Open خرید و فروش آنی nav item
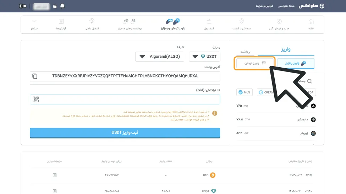The width and height of the screenshot is (346, 194). click(x=279, y=24)
